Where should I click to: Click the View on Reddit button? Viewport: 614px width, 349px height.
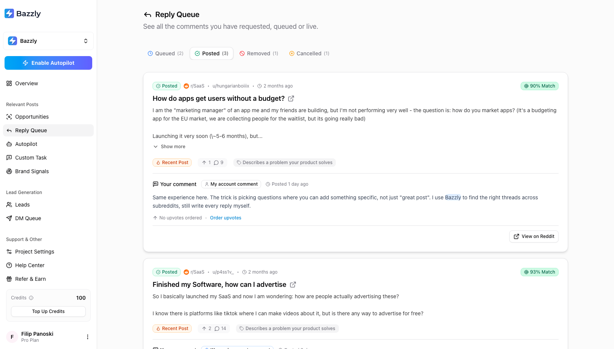pyautogui.click(x=534, y=236)
